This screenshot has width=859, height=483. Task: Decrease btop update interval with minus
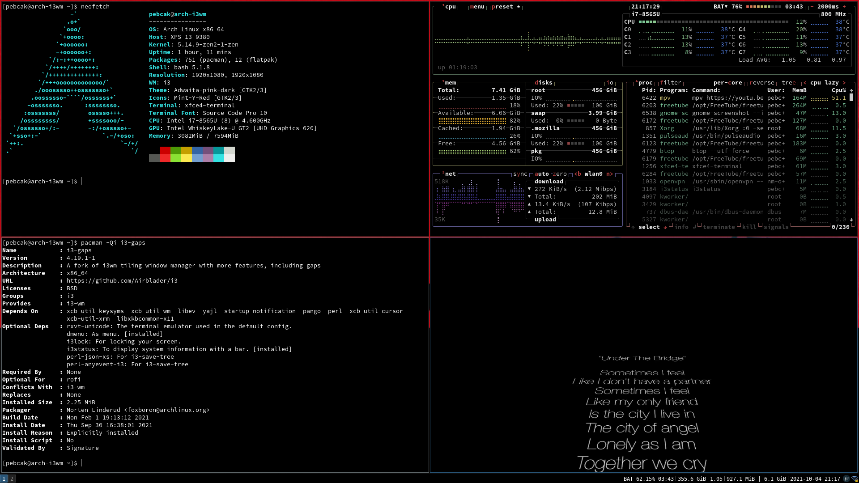(812, 7)
